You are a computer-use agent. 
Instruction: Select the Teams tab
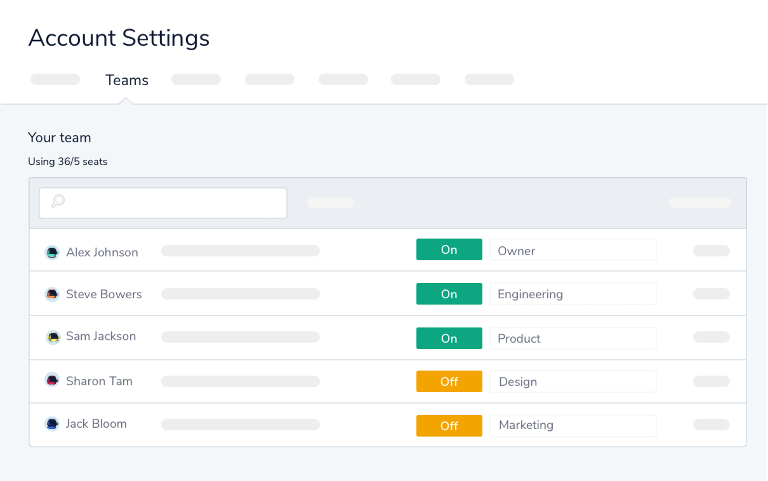coord(127,80)
